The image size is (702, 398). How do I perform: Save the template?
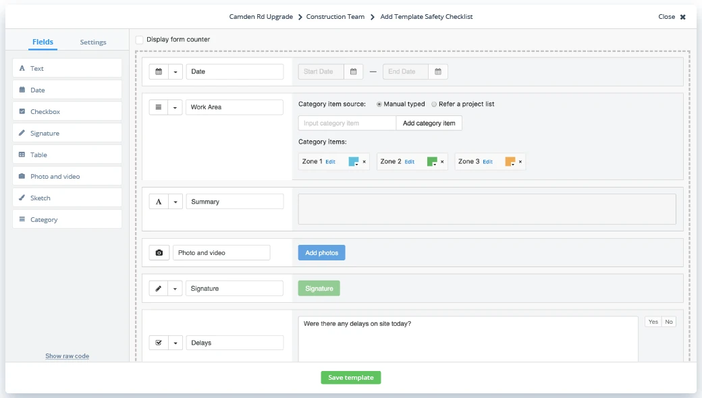(351, 378)
